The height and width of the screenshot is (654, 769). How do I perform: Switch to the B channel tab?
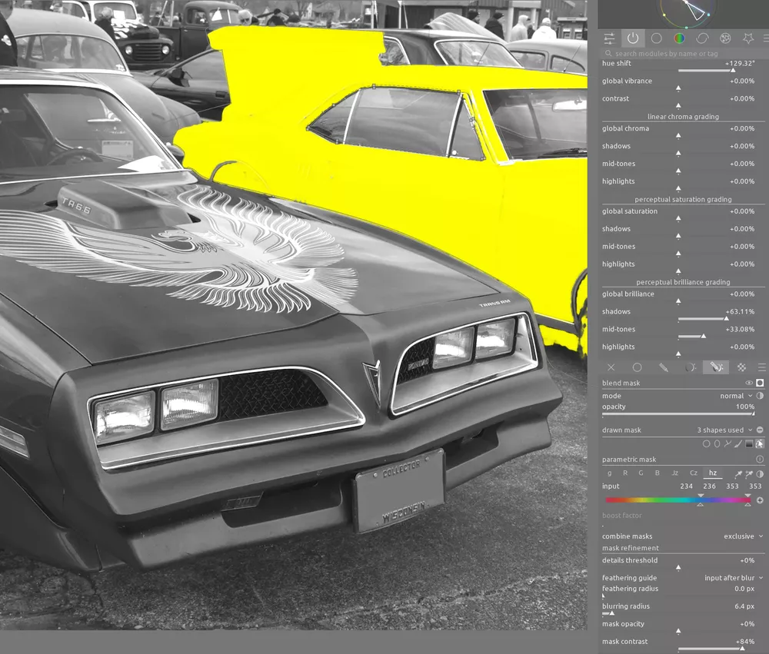click(657, 473)
